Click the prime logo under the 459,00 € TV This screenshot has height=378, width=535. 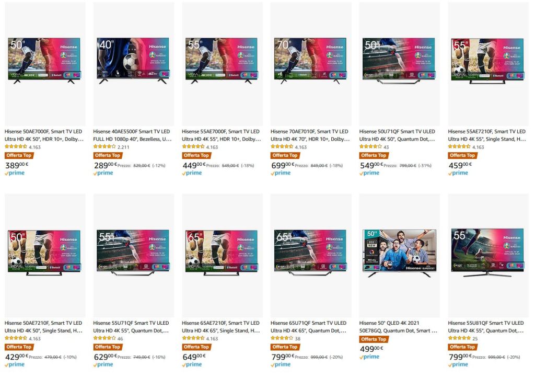(x=458, y=173)
